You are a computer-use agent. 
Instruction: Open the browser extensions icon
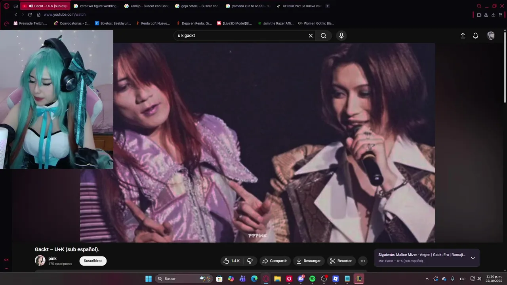point(479,15)
